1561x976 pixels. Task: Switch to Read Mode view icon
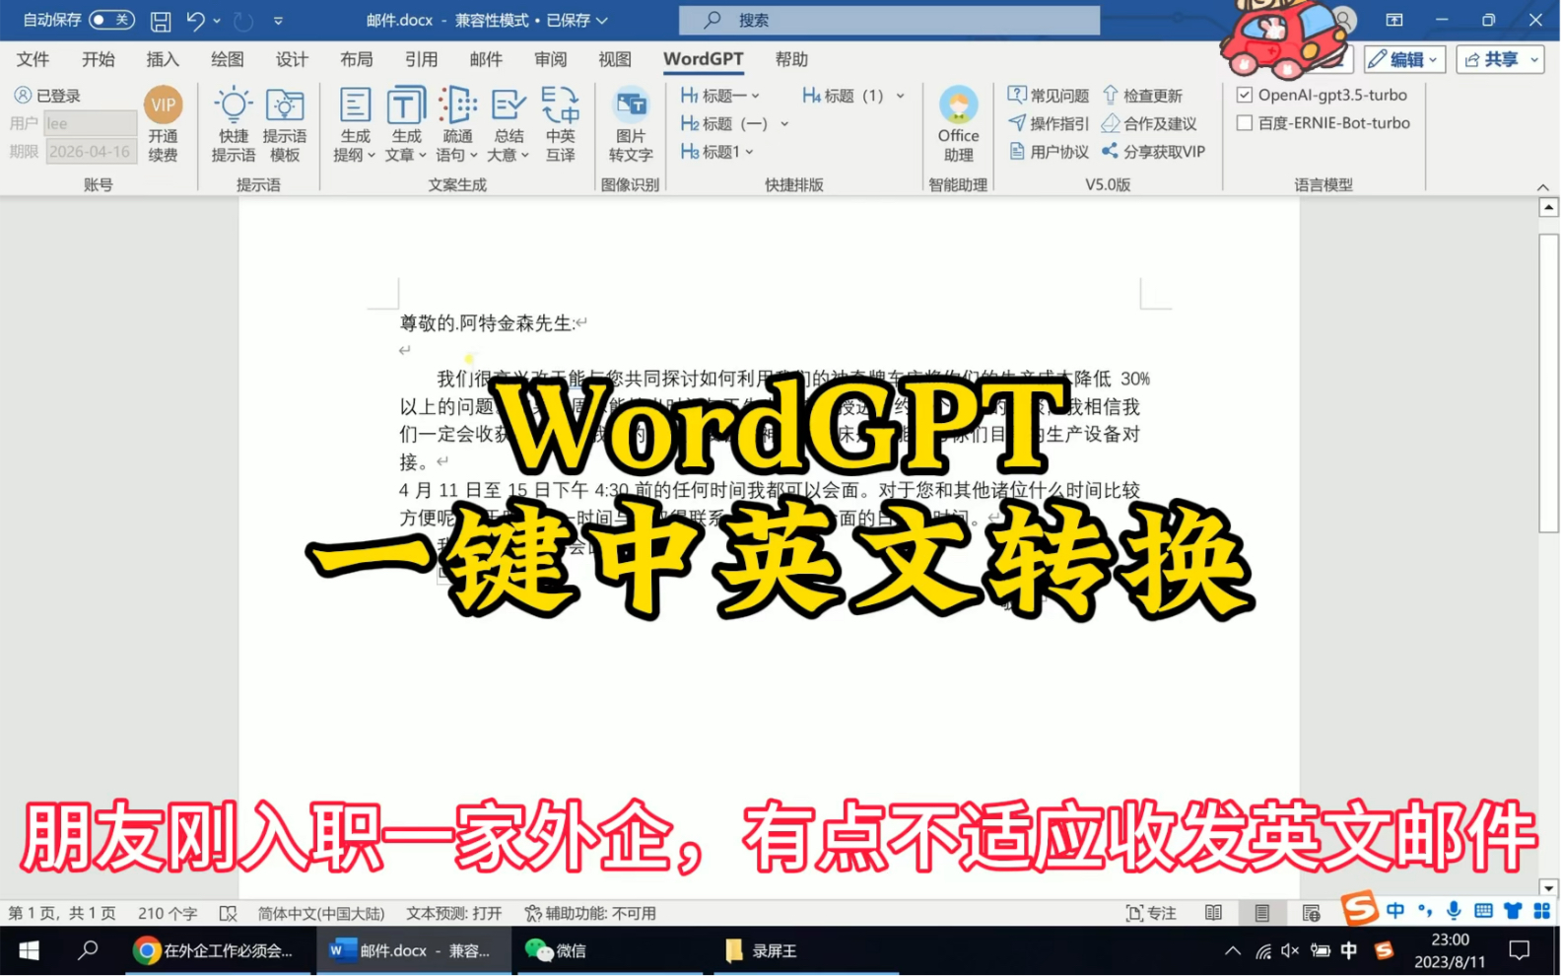(x=1213, y=914)
